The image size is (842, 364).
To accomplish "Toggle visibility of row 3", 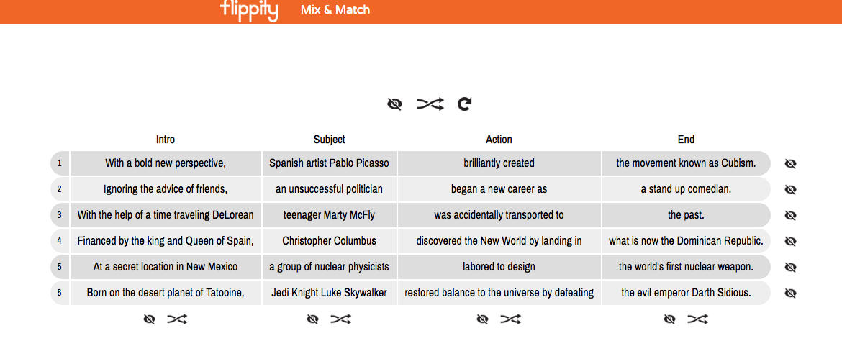I will click(x=790, y=215).
